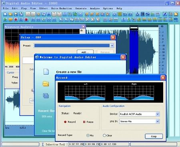Screen dimensions: 180x147
Task: Open the Help menu
Action: pyautogui.click(x=119, y=8)
